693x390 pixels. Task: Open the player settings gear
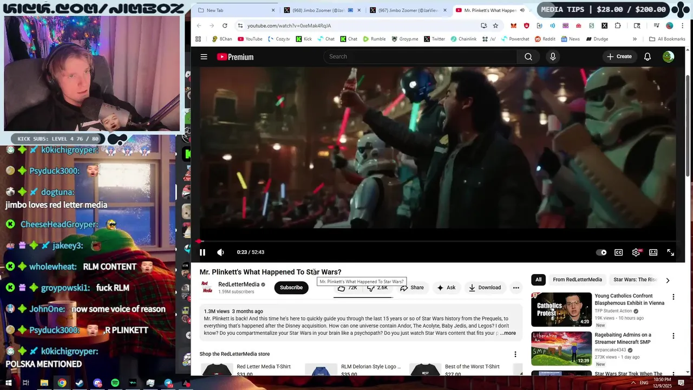point(636,252)
